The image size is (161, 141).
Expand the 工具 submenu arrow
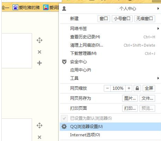coord(158,78)
